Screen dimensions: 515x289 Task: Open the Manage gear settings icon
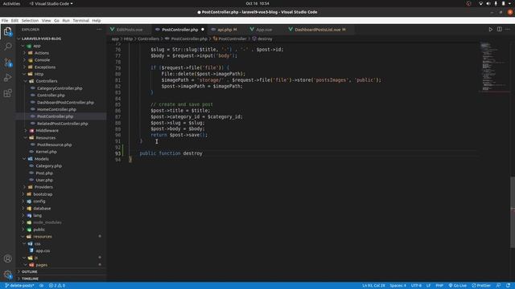pyautogui.click(x=7, y=275)
